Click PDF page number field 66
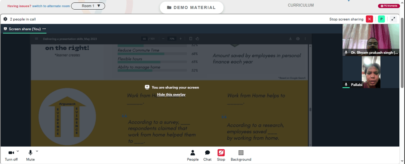405x164 pixels. [x=145, y=39]
